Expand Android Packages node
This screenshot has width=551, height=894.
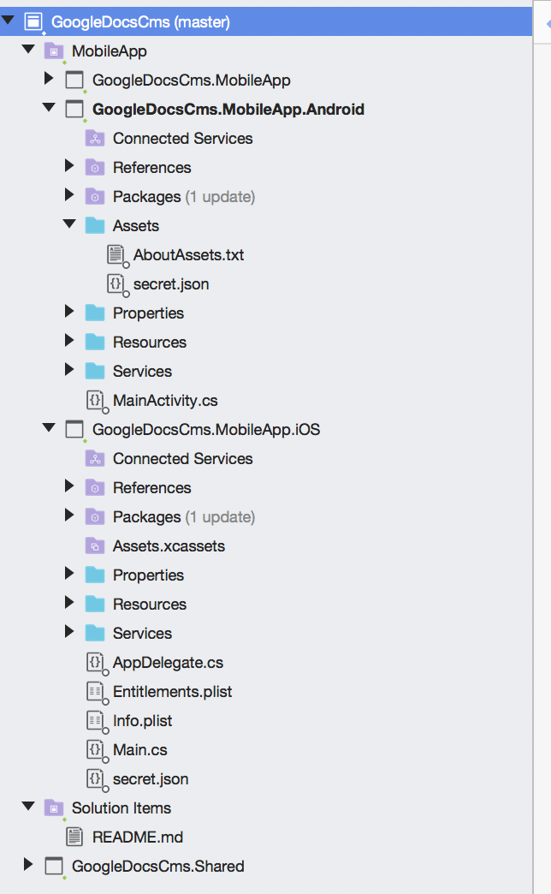click(x=69, y=195)
